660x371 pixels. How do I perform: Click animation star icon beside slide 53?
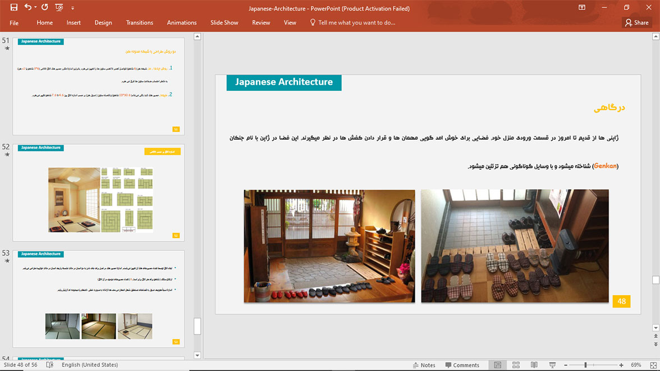7,260
